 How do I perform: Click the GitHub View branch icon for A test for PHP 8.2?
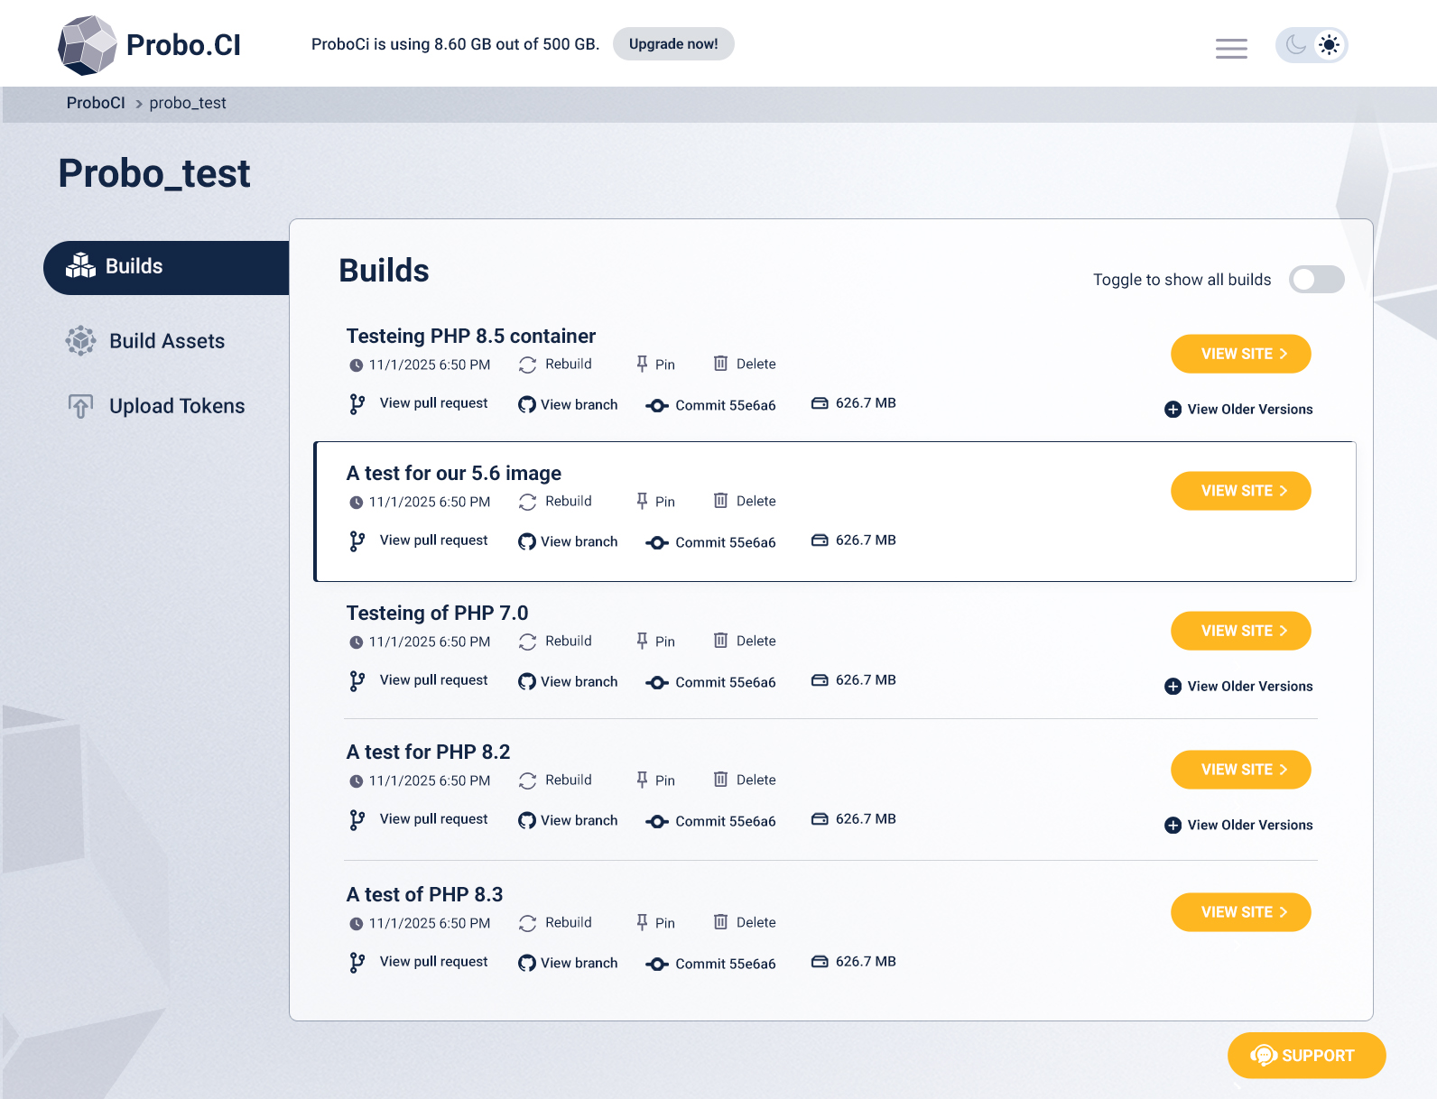click(527, 820)
